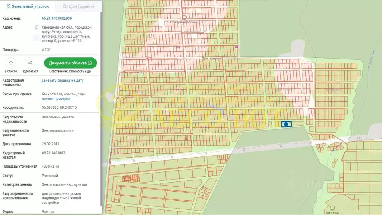The width and height of the screenshot is (382, 215).
Task: Click the 'Пожарный водоём' map marker icon
Action: tap(184, 17)
